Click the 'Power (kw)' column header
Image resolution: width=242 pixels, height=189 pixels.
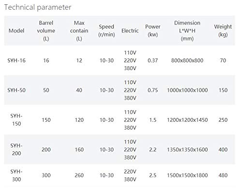(152, 30)
